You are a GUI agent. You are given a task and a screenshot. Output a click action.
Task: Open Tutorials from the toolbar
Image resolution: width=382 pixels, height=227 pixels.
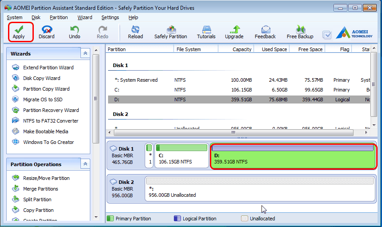[x=206, y=32]
